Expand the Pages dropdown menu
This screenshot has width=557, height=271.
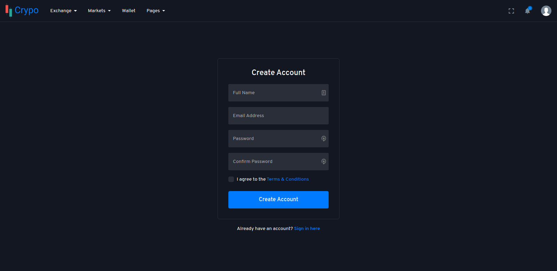[x=156, y=11]
